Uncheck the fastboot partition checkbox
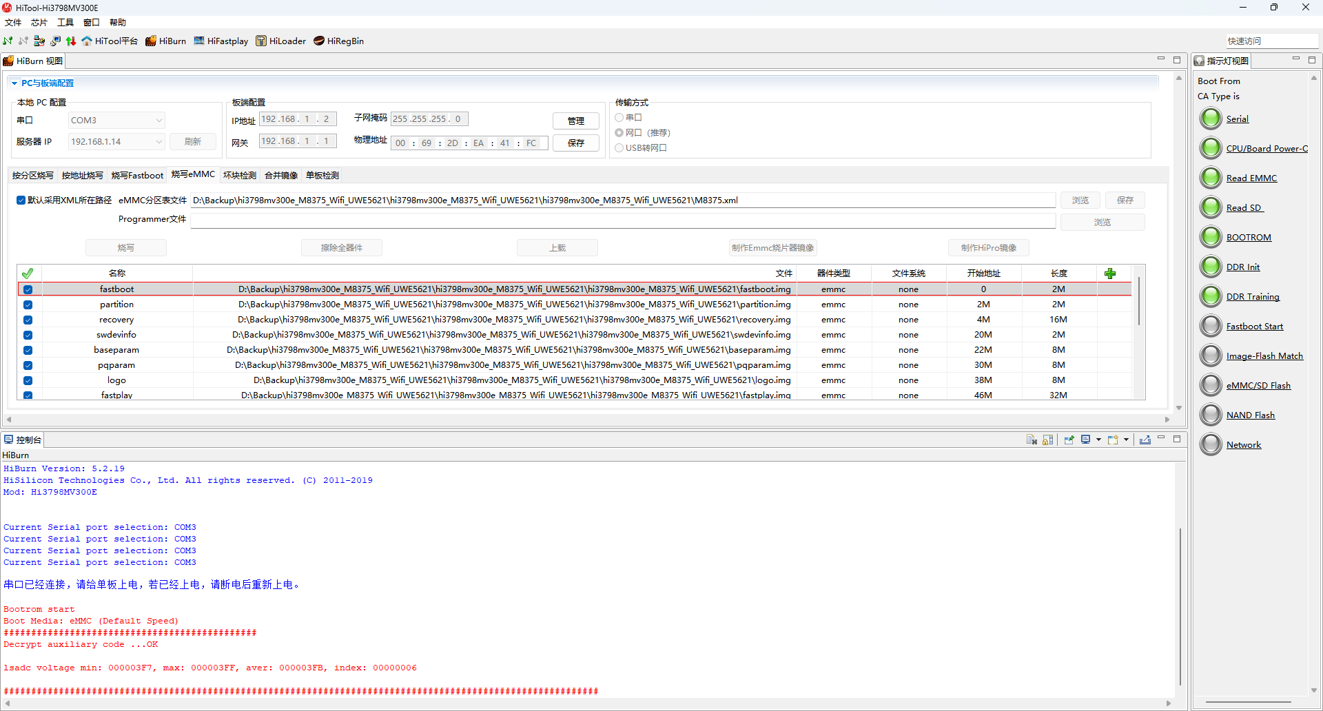The width and height of the screenshot is (1323, 711). point(28,289)
